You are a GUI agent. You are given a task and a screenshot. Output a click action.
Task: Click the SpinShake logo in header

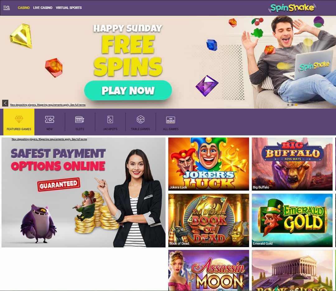point(292,8)
